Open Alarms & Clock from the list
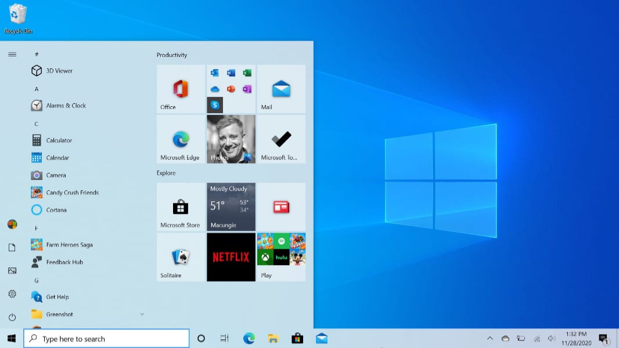The height and width of the screenshot is (348, 619). click(66, 105)
